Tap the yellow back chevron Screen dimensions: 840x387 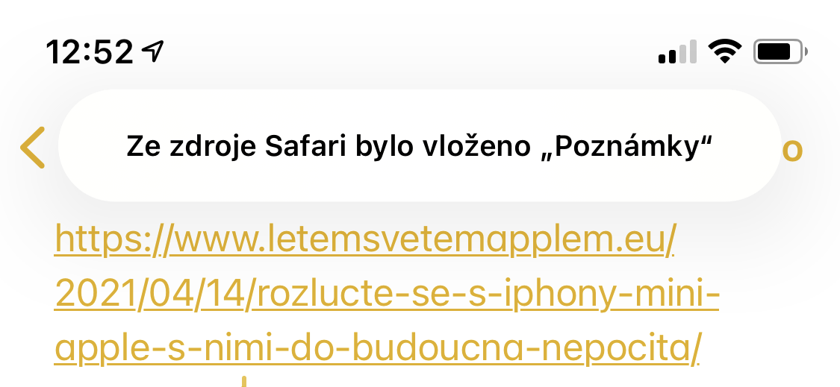pos(33,148)
